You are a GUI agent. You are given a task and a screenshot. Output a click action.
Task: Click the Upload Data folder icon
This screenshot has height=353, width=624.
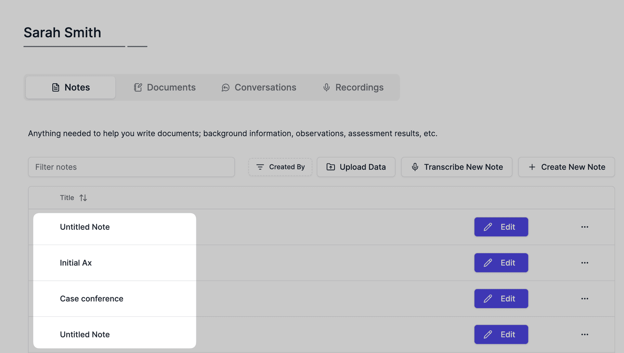[331, 167]
